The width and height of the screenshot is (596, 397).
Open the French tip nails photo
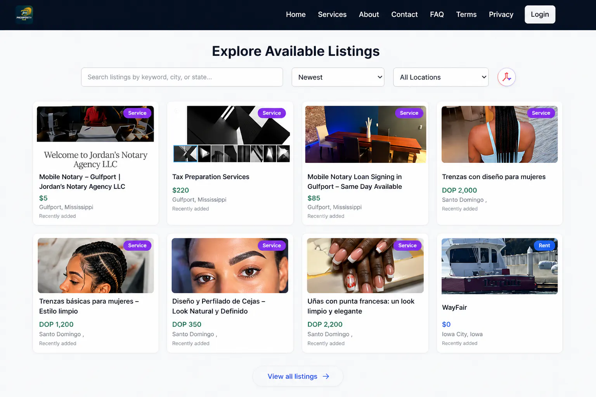click(x=365, y=266)
